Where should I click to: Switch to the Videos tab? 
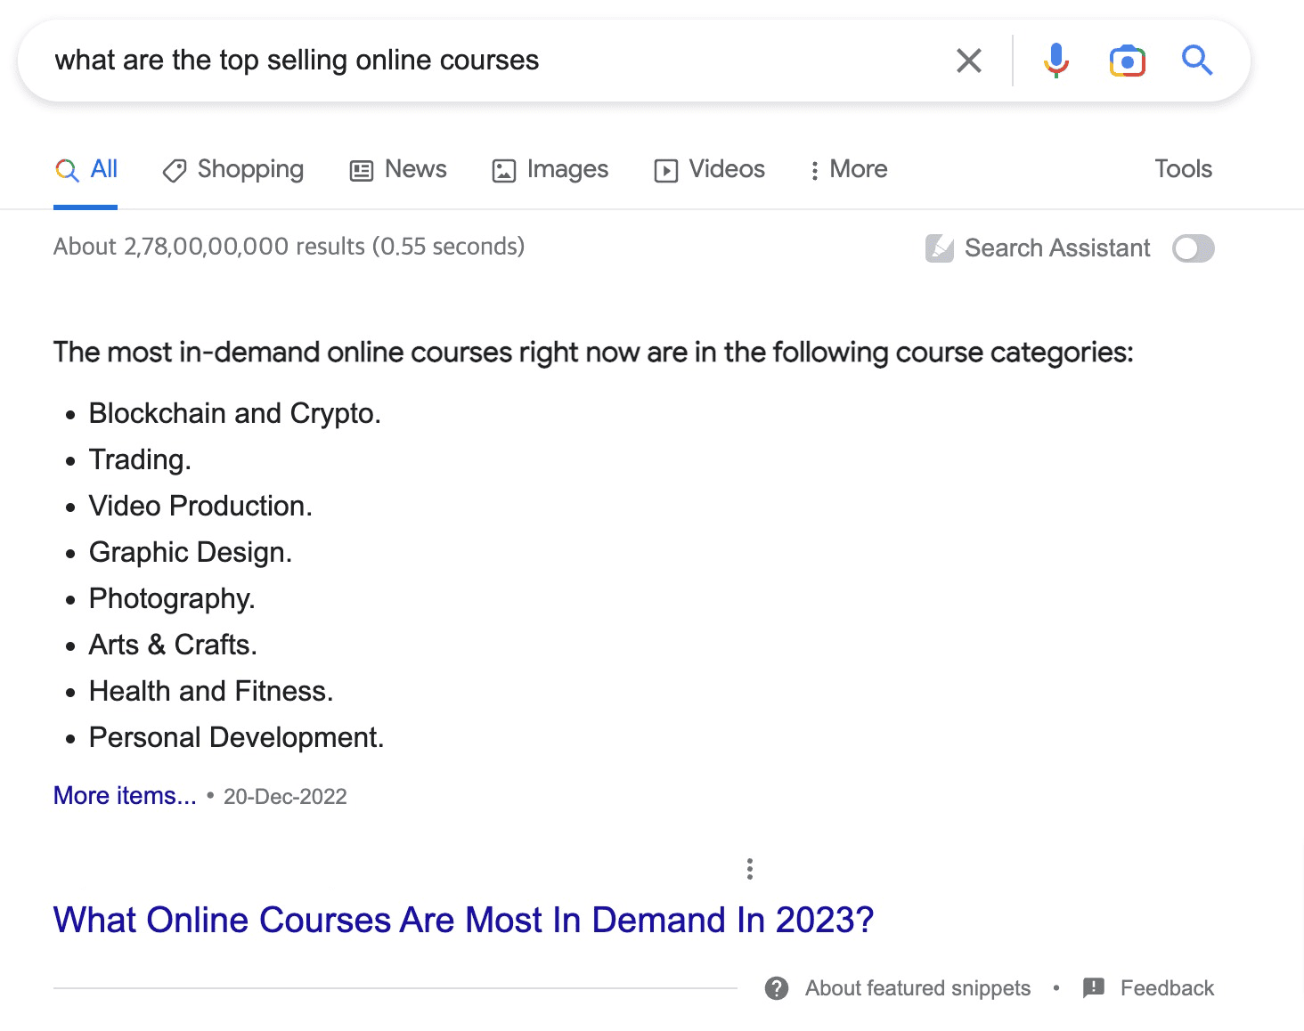coord(710,169)
